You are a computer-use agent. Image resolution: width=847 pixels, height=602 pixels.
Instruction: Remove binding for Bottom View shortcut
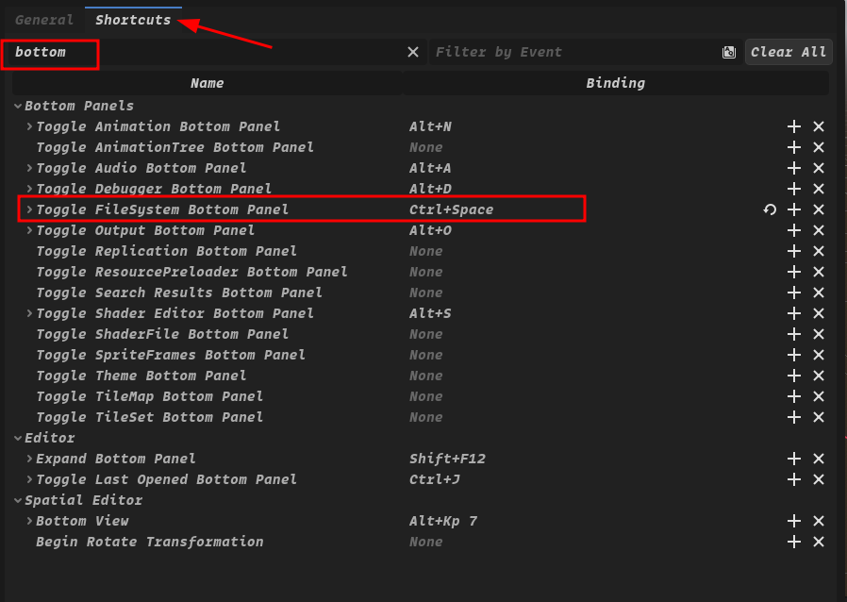pyautogui.click(x=819, y=521)
